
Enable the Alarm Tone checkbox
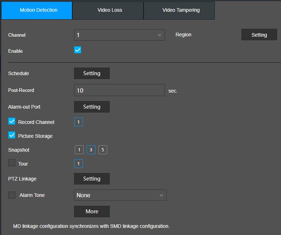coord(12,195)
